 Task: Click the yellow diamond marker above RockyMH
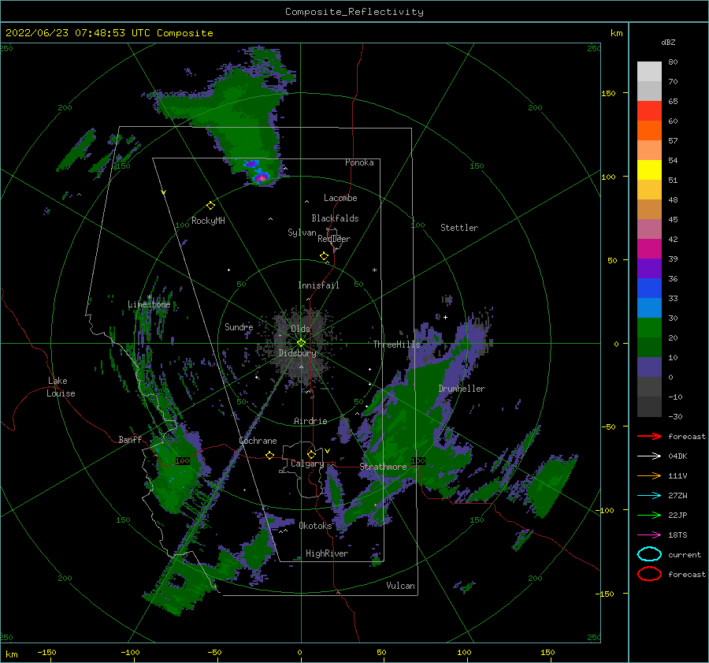(x=210, y=206)
